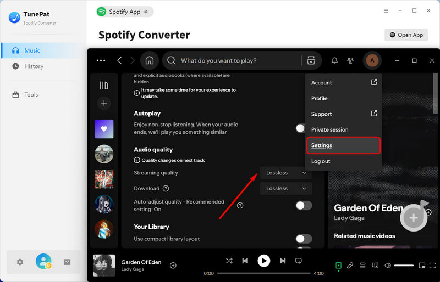
Task: Open the Streaming quality dropdown
Action: point(286,173)
